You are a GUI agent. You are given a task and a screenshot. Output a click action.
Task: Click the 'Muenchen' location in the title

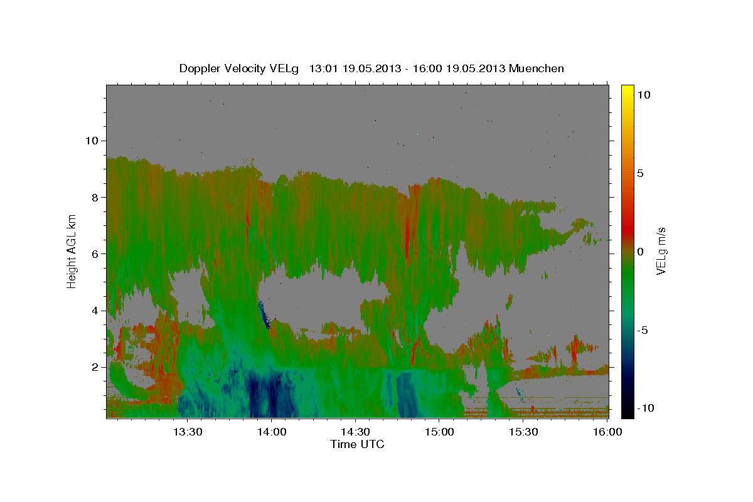pos(537,68)
